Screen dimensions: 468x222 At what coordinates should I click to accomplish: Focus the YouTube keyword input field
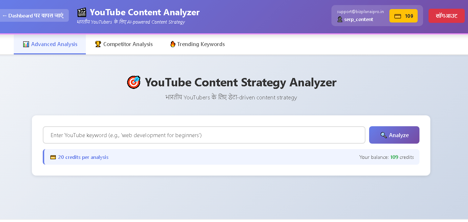204,135
